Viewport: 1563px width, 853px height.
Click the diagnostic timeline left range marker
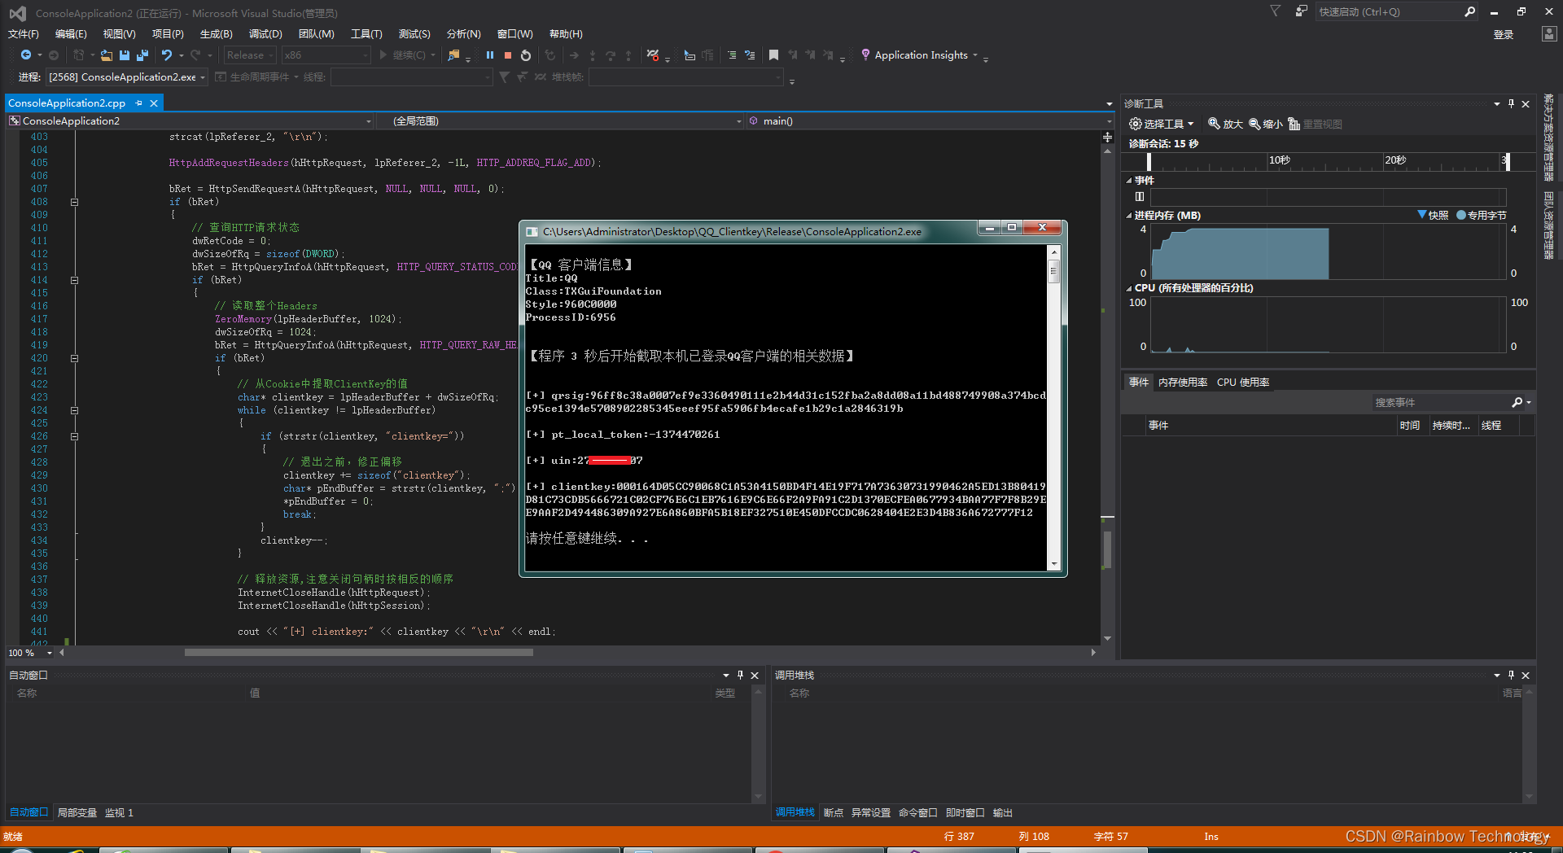(x=1149, y=161)
